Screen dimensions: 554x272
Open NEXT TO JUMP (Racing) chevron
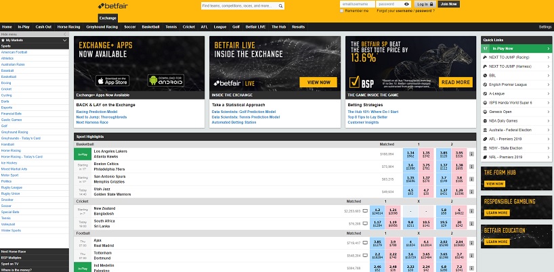pos(549,57)
